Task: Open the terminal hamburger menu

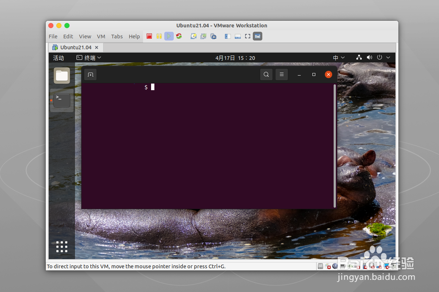Action: click(282, 74)
